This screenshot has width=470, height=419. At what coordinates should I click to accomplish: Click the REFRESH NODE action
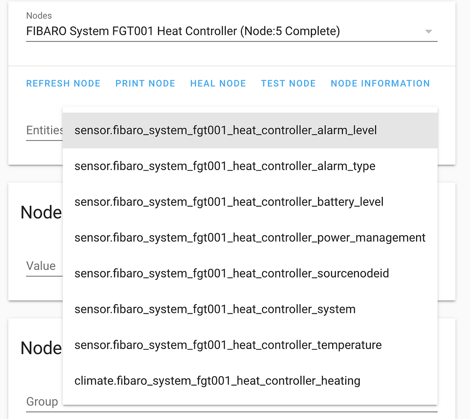[63, 83]
